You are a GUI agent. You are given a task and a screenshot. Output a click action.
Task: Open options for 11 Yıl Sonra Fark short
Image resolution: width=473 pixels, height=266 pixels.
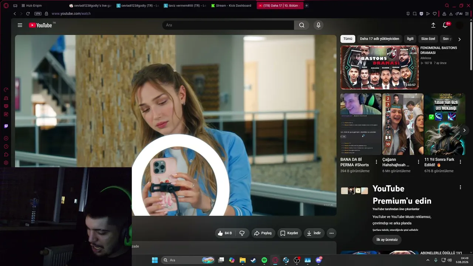pyautogui.click(x=460, y=162)
